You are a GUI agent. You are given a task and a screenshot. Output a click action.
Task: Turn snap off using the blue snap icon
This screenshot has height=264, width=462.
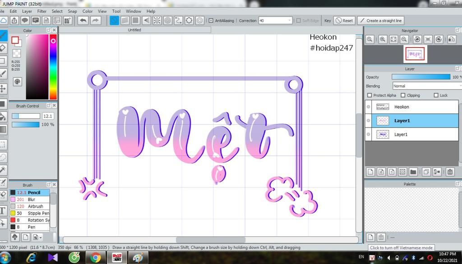point(114,20)
